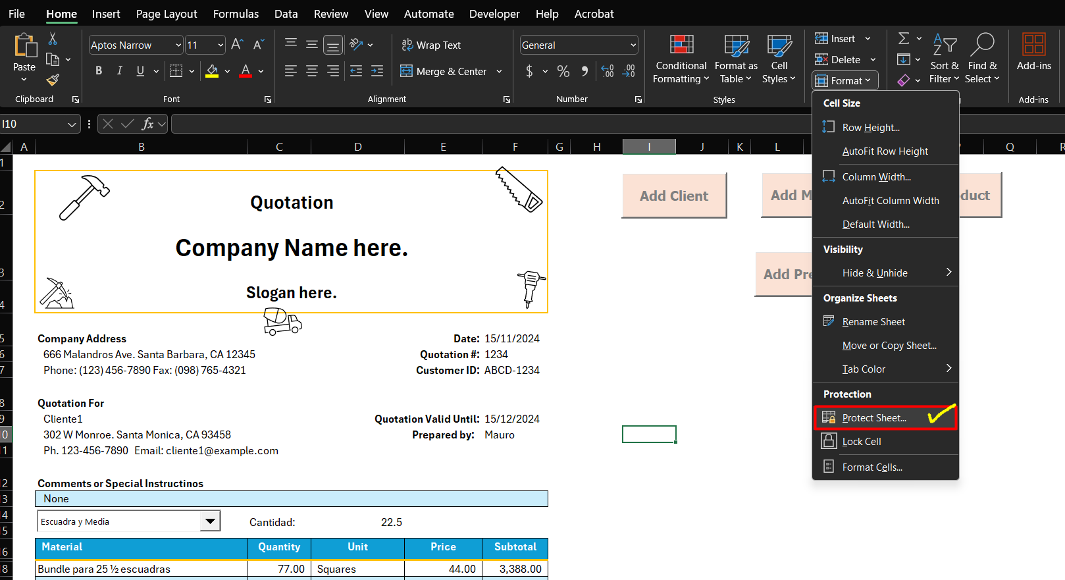
Task: Toggle Italic formatting
Action: [x=119, y=71]
